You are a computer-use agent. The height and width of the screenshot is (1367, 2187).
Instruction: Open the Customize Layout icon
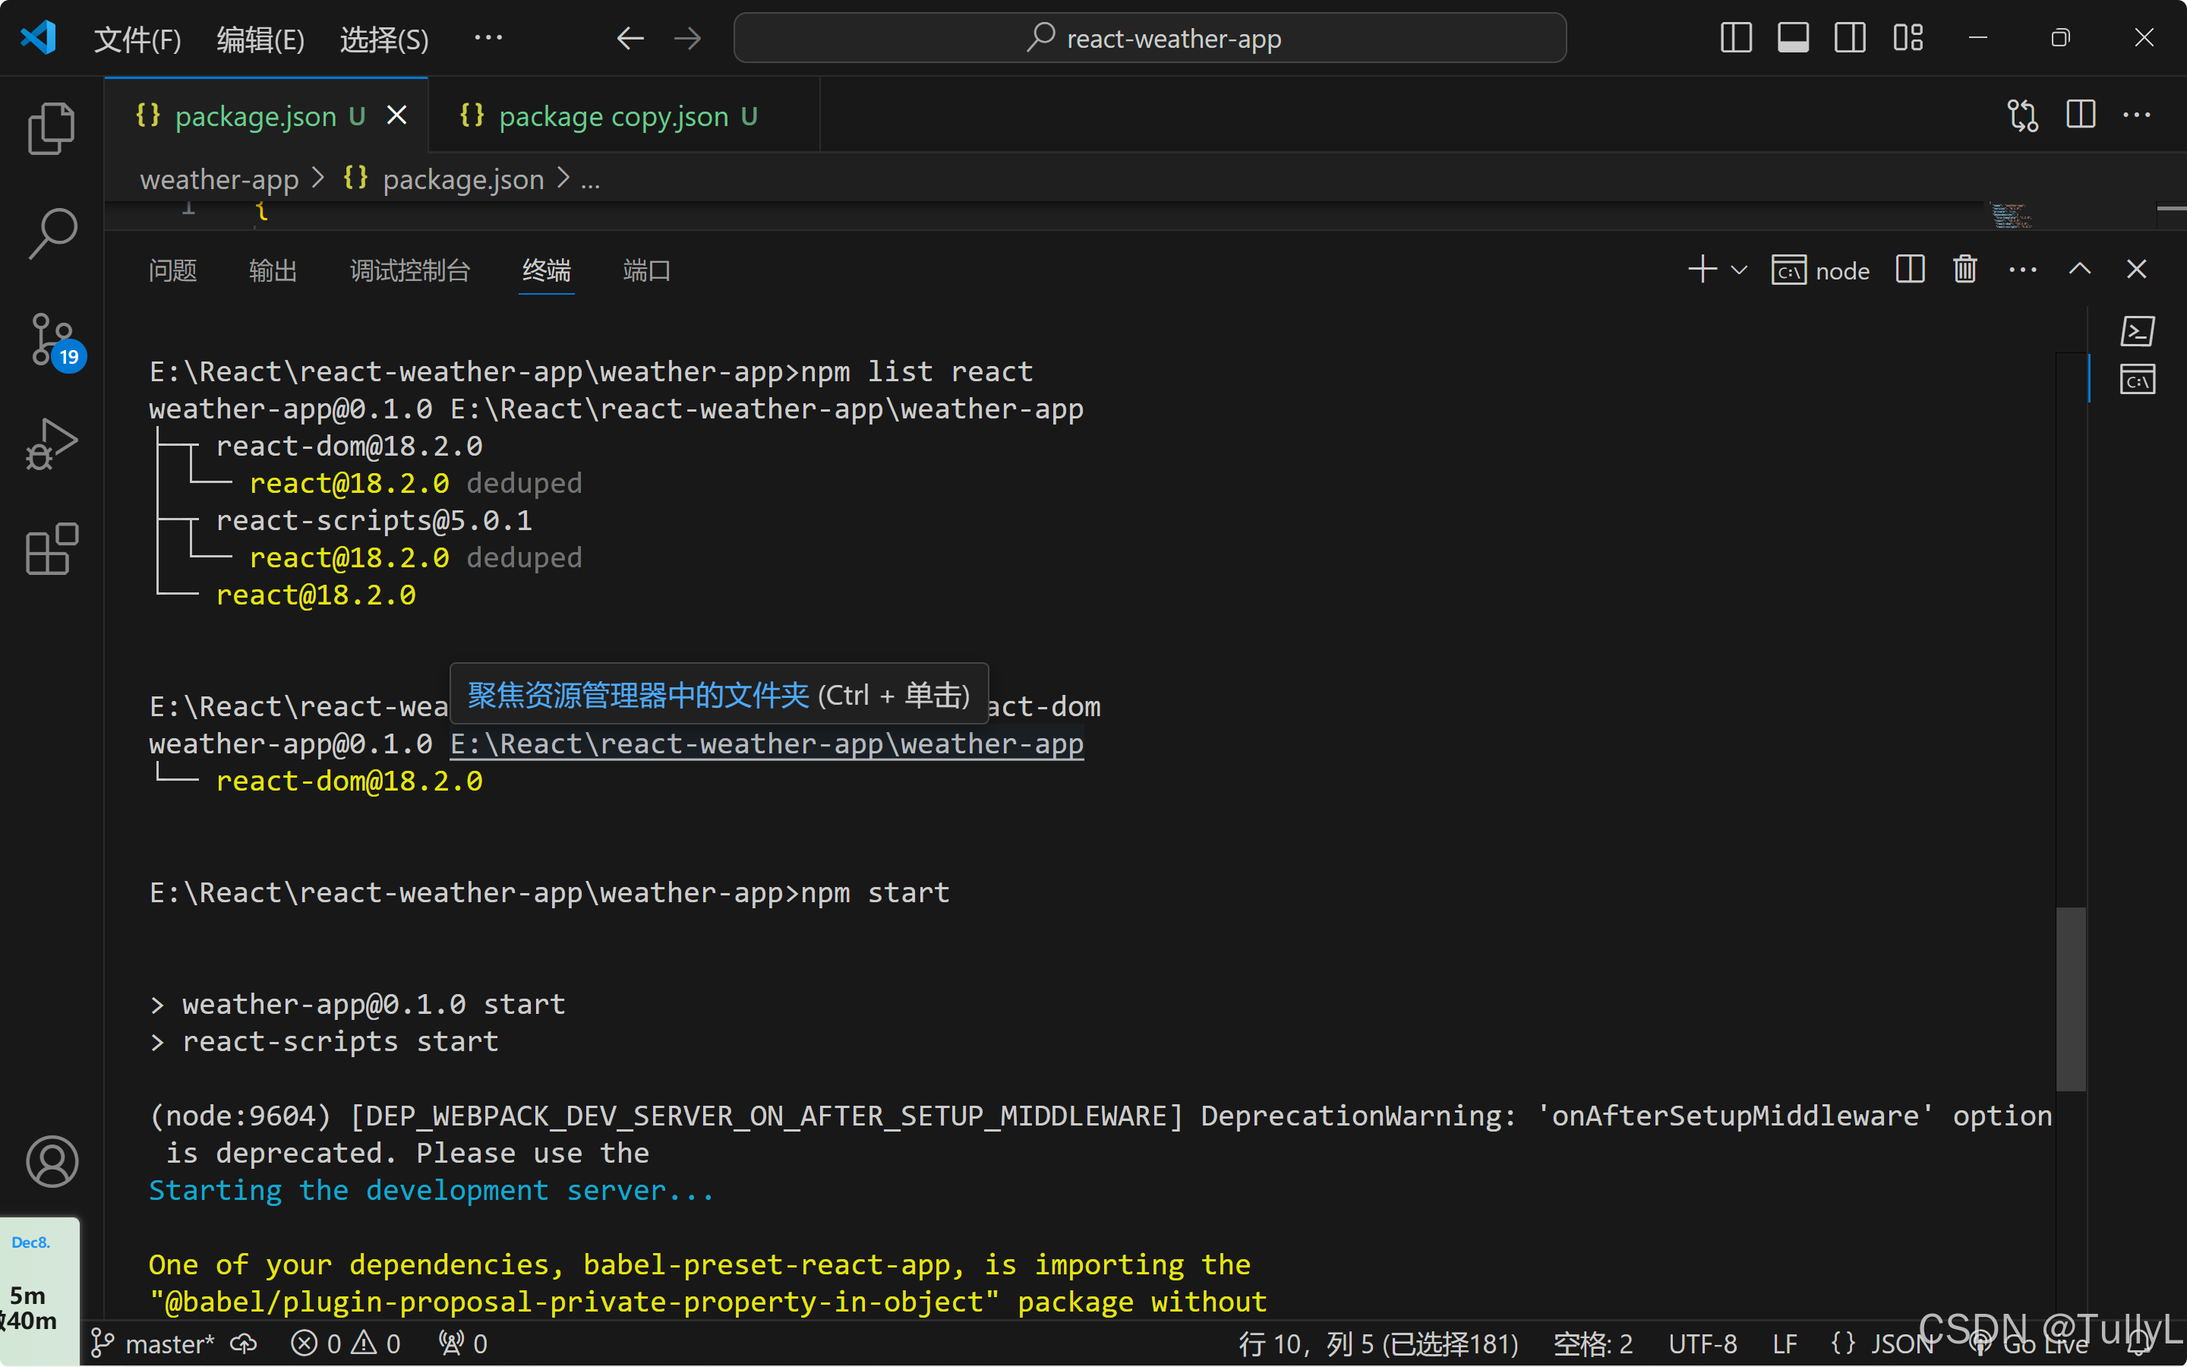tap(1908, 38)
